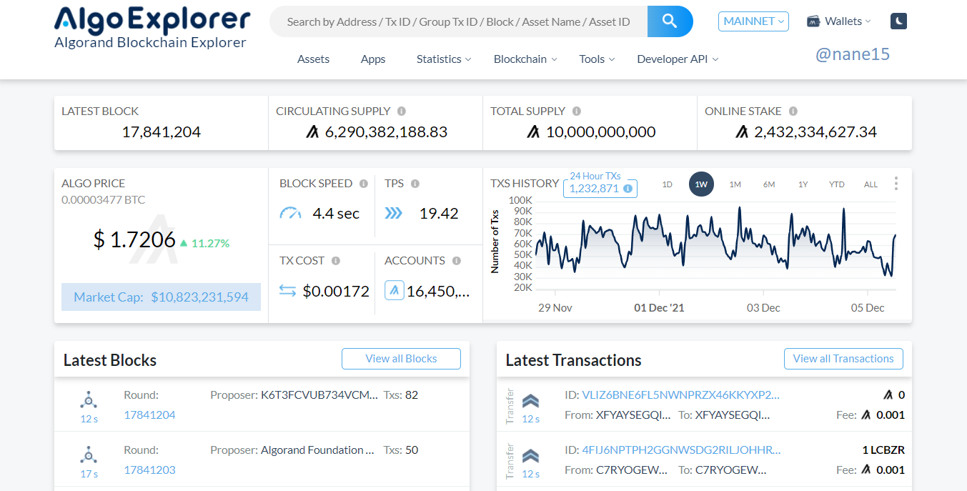Expand the Tools menu

point(597,59)
